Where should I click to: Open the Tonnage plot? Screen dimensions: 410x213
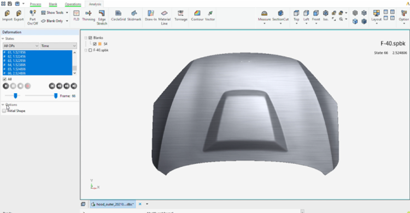[181, 16]
